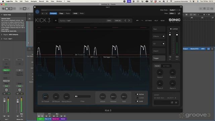Click the limiter output level slider
Image resolution: width=215 pixels, height=121 pixels.
[x=177, y=43]
